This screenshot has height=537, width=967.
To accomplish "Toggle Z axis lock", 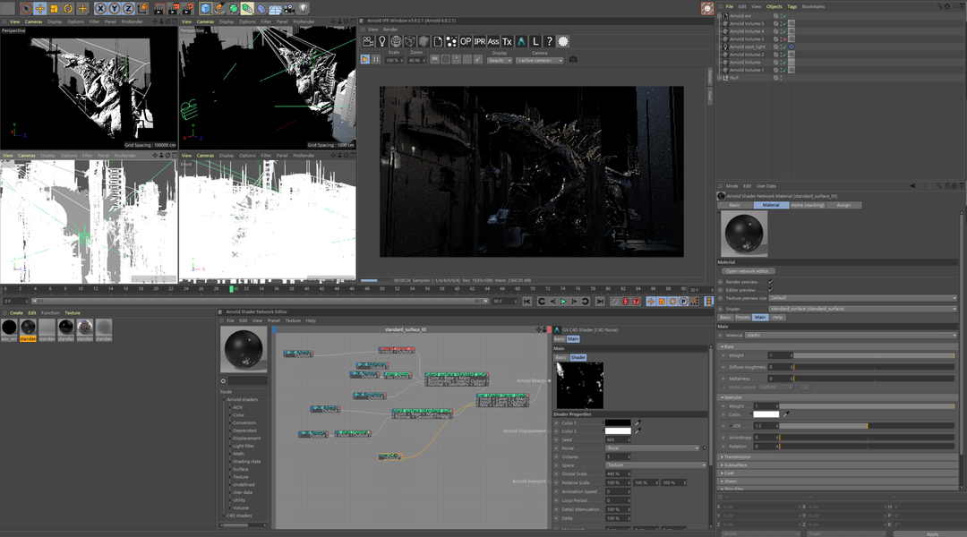I will [128, 9].
